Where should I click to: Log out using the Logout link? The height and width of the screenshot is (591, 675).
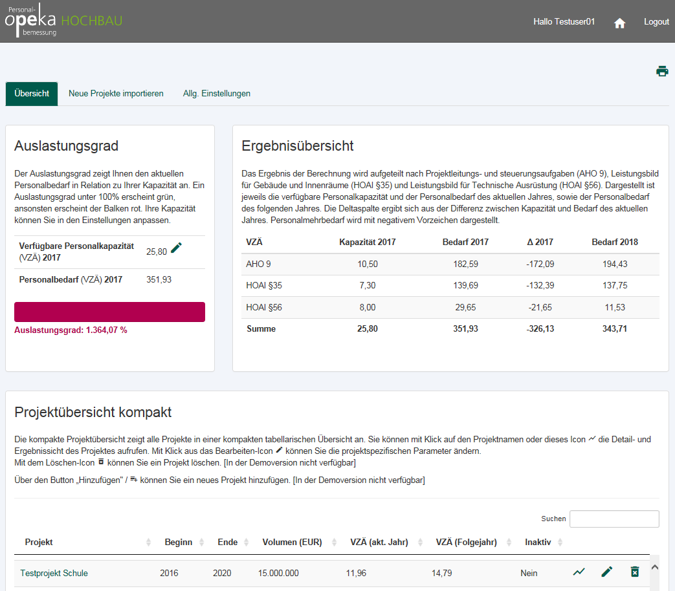[x=656, y=22]
